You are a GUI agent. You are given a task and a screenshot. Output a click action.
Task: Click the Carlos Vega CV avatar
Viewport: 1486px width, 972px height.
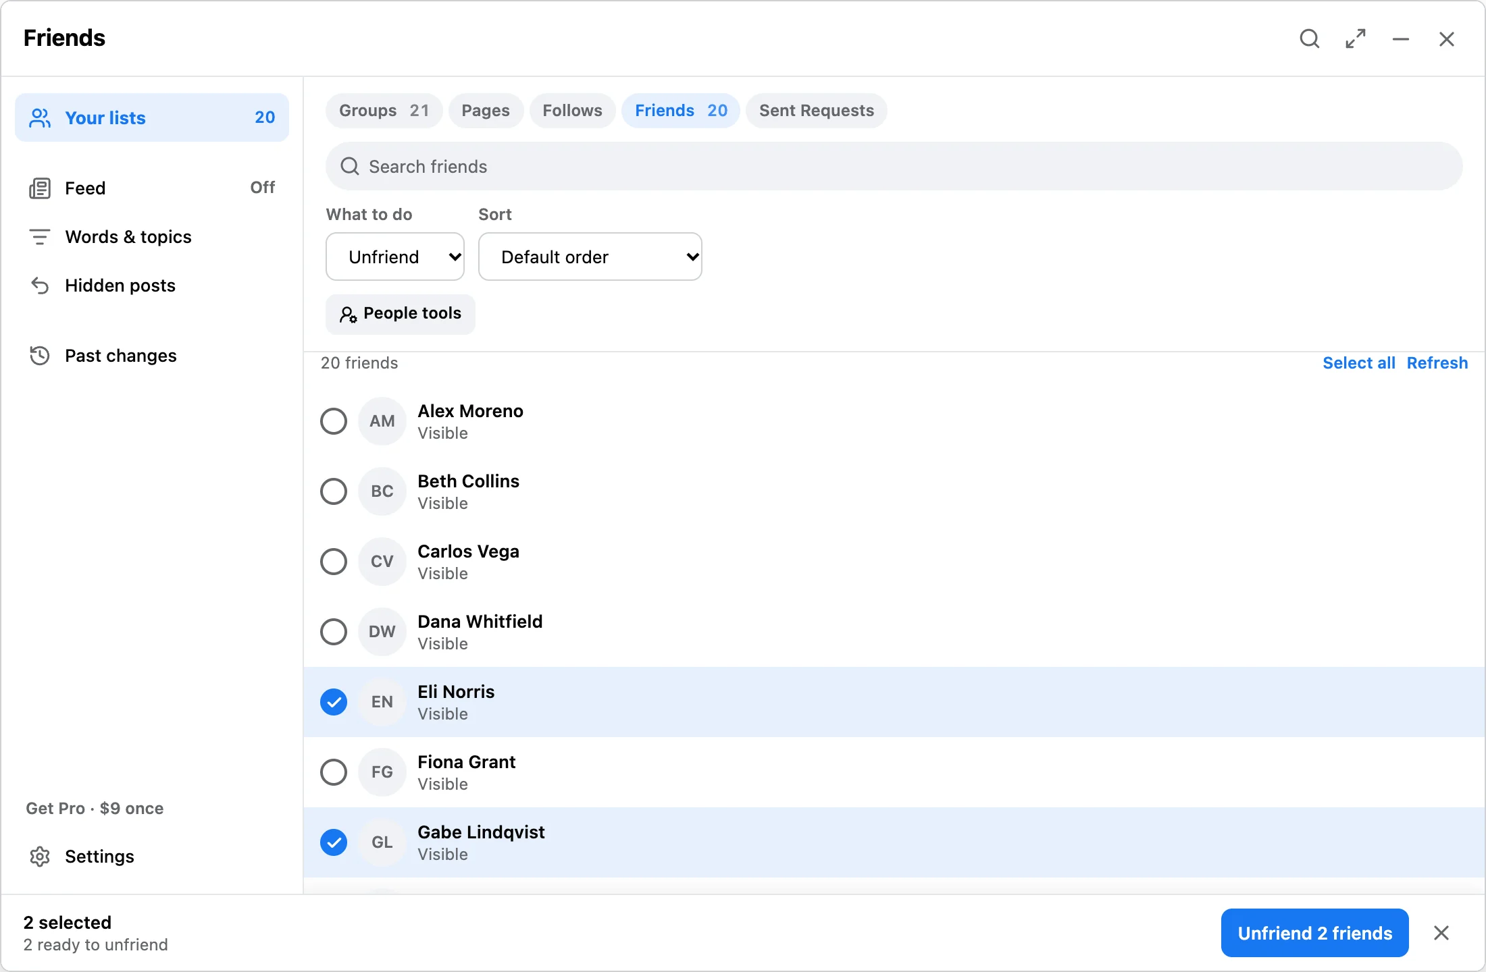tap(382, 562)
